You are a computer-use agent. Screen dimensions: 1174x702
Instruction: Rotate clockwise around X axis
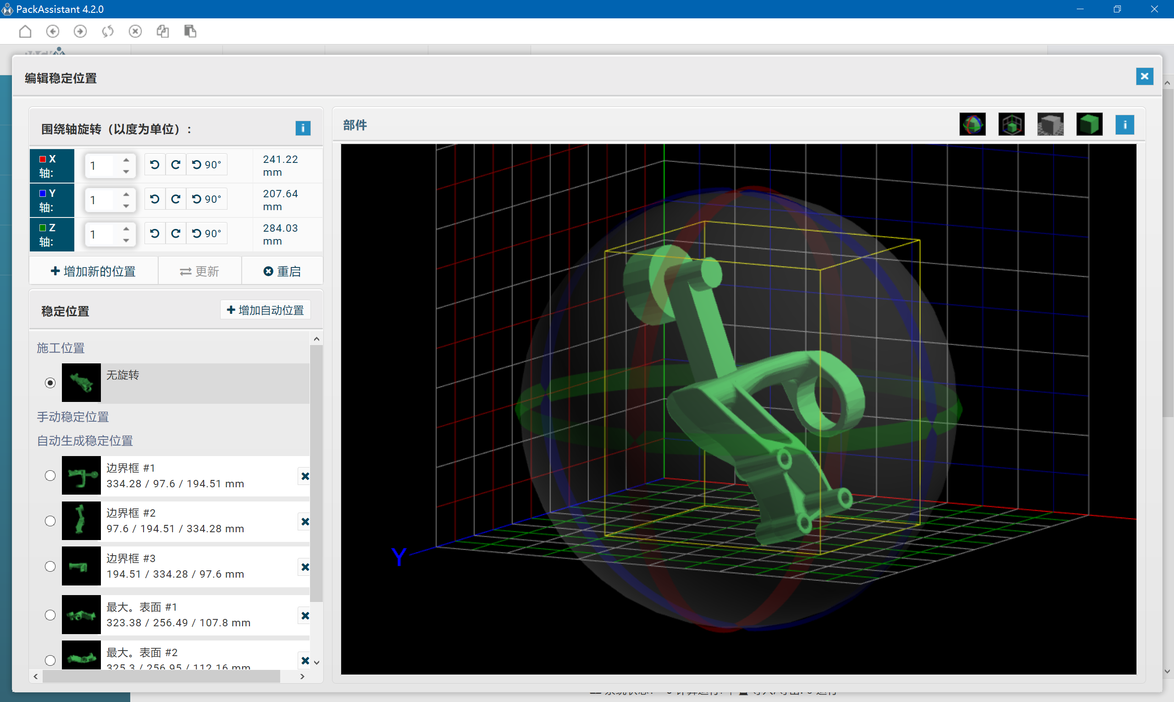(176, 165)
